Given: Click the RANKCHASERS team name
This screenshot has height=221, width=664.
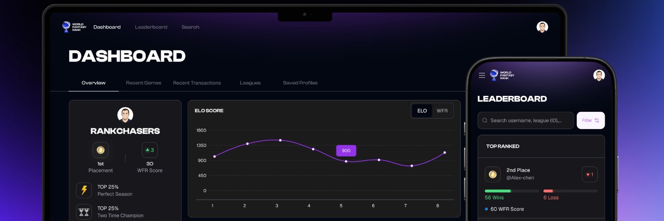Looking at the screenshot, I should (x=125, y=131).
